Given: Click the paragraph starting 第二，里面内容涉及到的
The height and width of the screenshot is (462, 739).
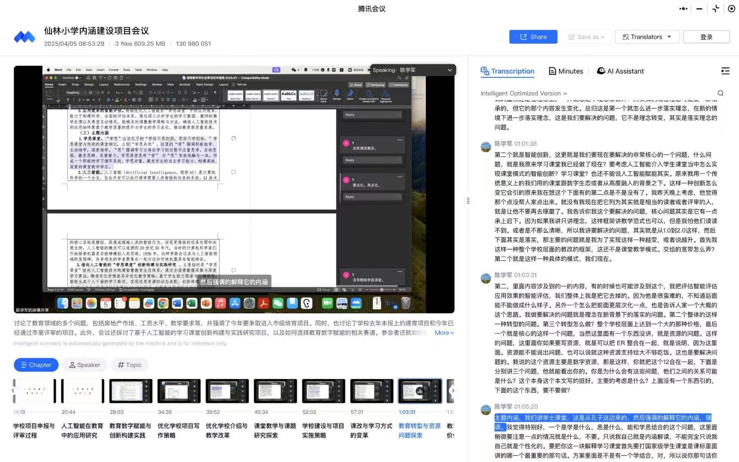Looking at the screenshot, I should (x=606, y=338).
